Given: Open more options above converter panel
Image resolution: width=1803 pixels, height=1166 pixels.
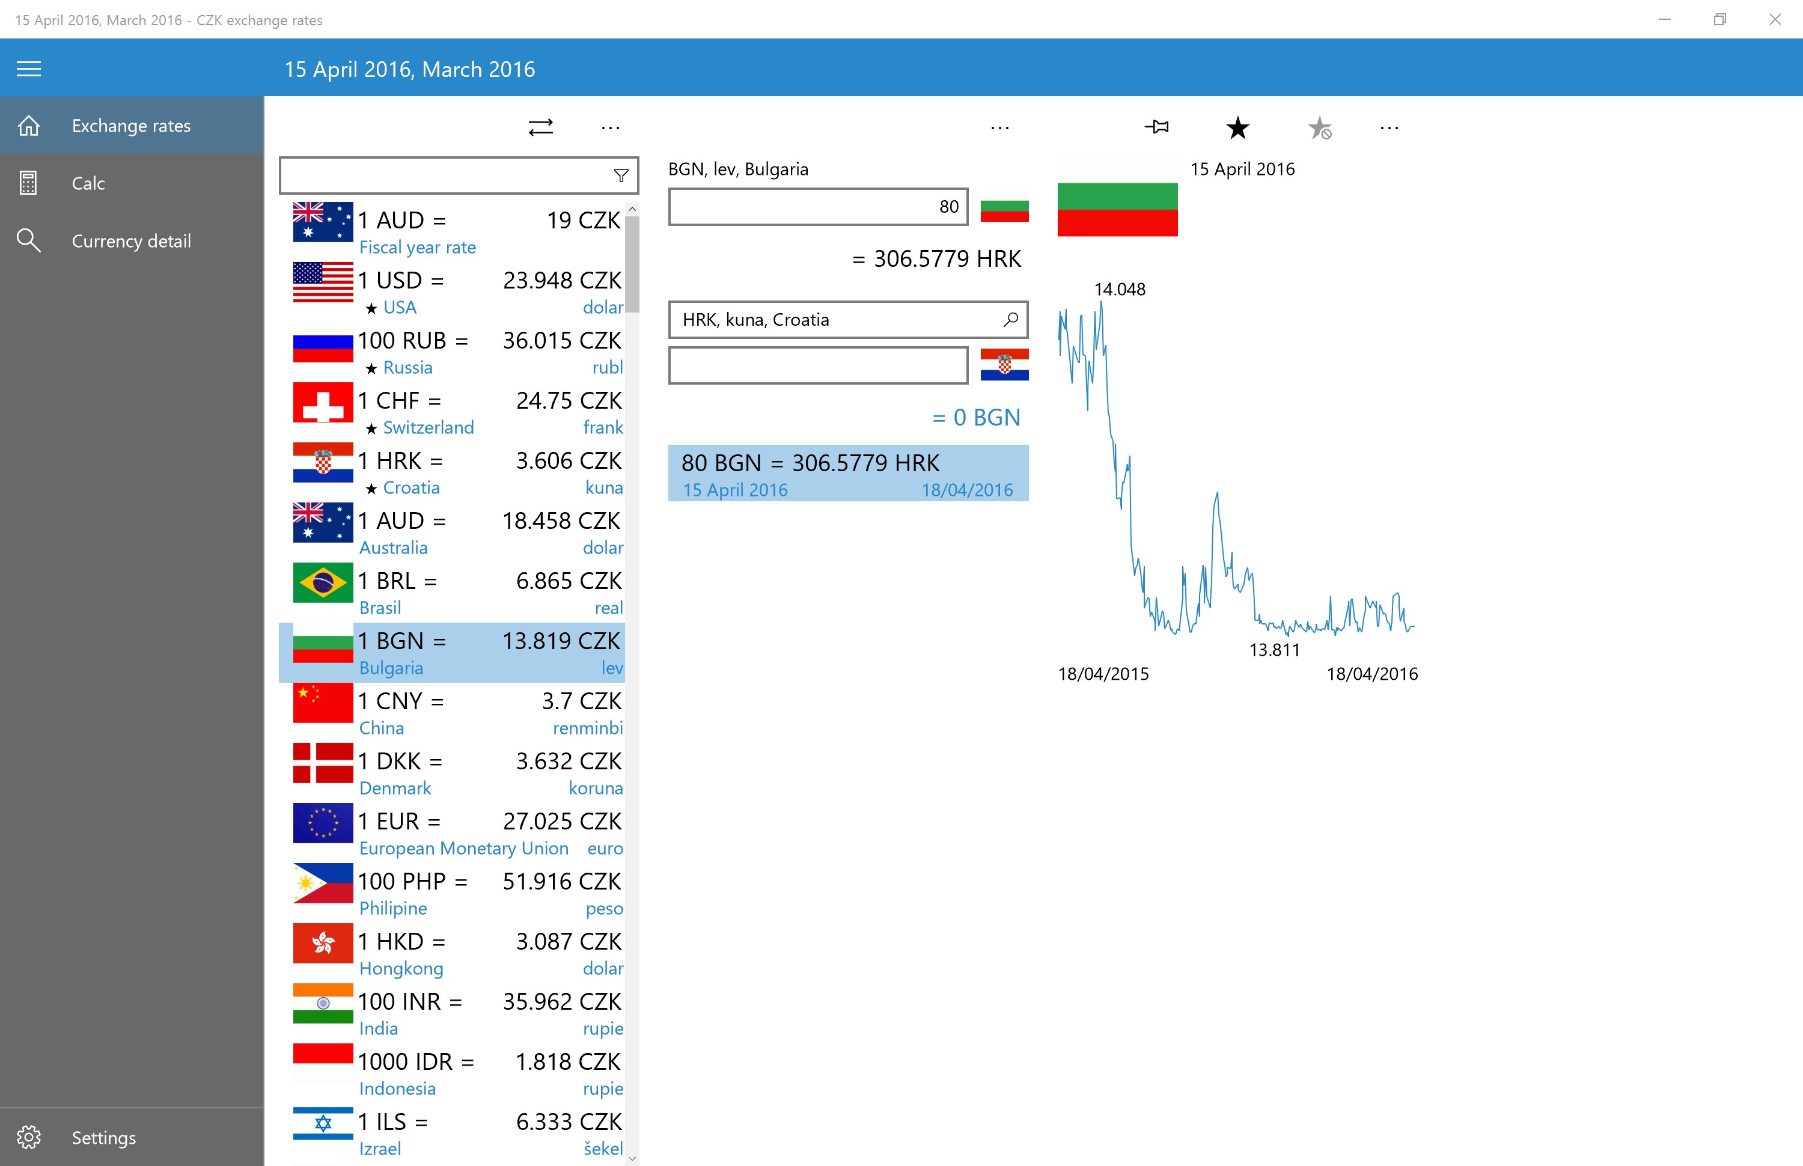Looking at the screenshot, I should 999,128.
